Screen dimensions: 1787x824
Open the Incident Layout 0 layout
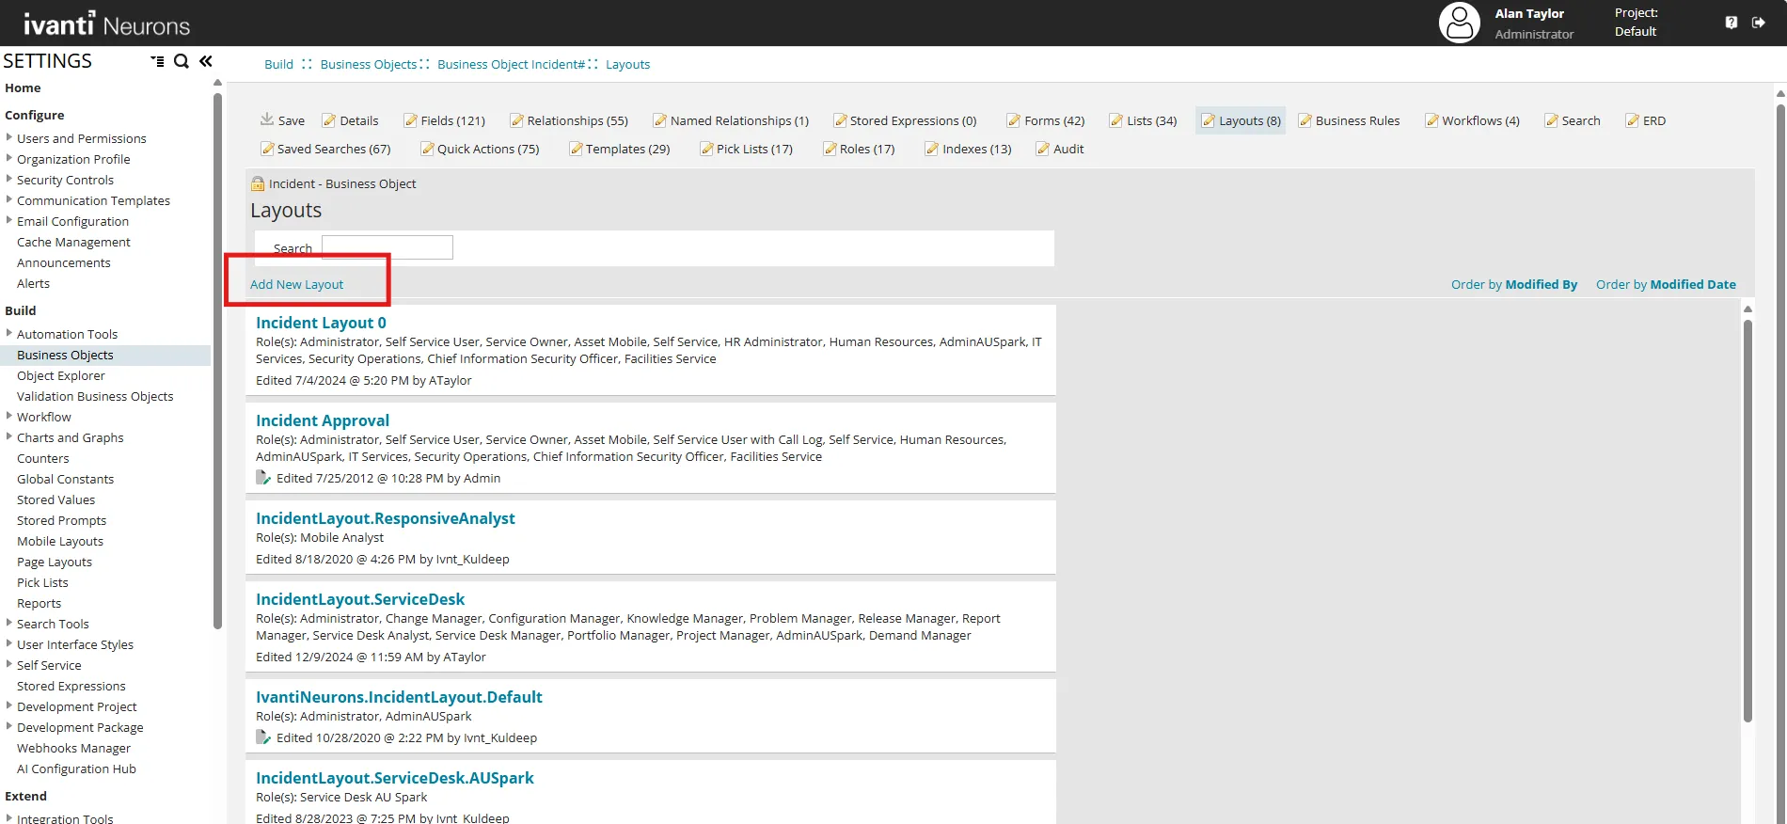point(322,323)
